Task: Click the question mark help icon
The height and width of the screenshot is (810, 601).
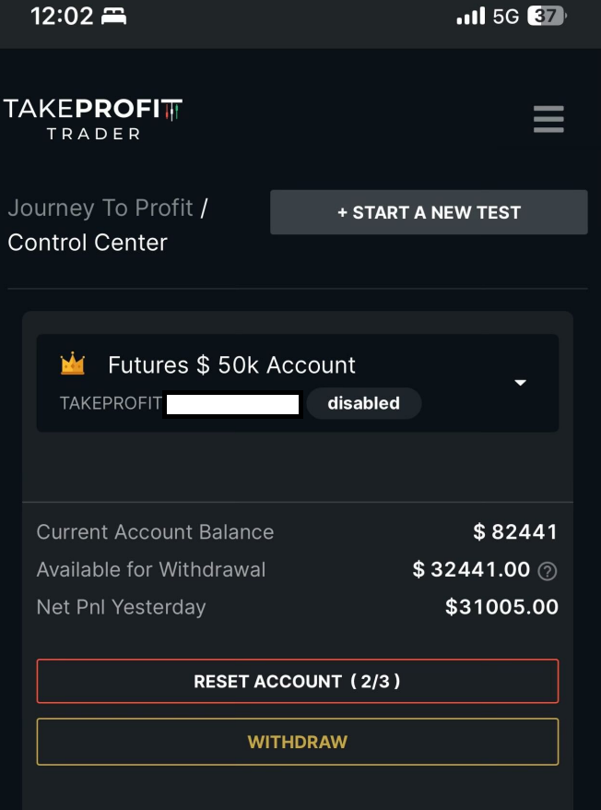Action: click(548, 571)
